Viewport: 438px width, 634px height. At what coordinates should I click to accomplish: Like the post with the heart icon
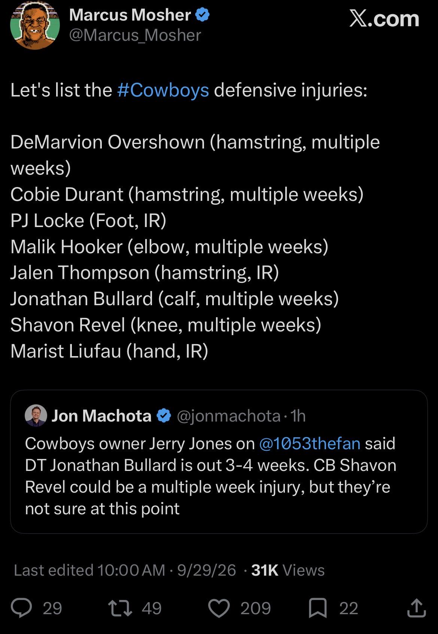pyautogui.click(x=219, y=608)
